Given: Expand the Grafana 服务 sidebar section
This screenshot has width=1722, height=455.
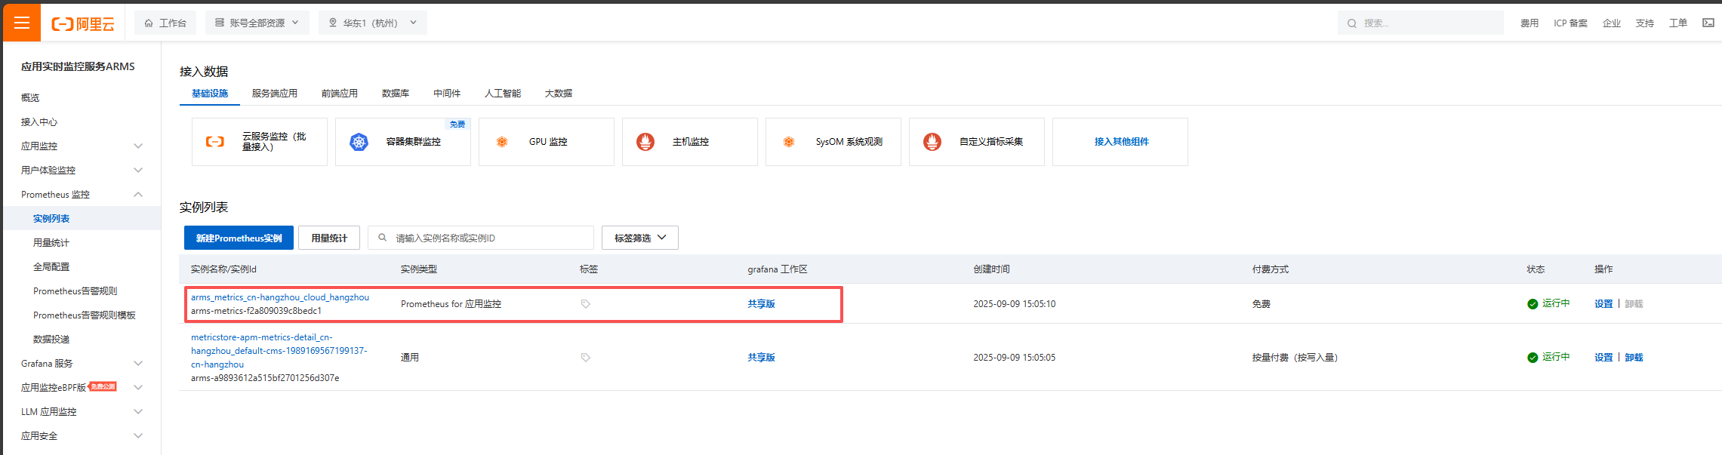Looking at the screenshot, I should [x=138, y=364].
